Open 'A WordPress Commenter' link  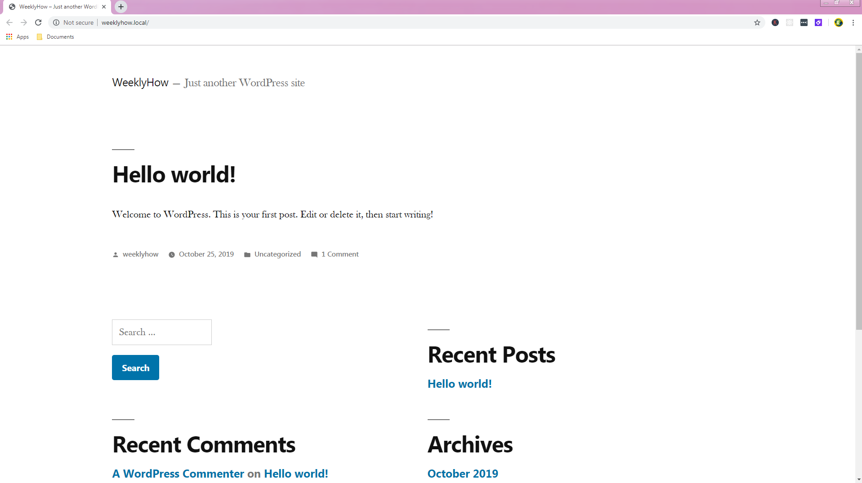tap(178, 474)
